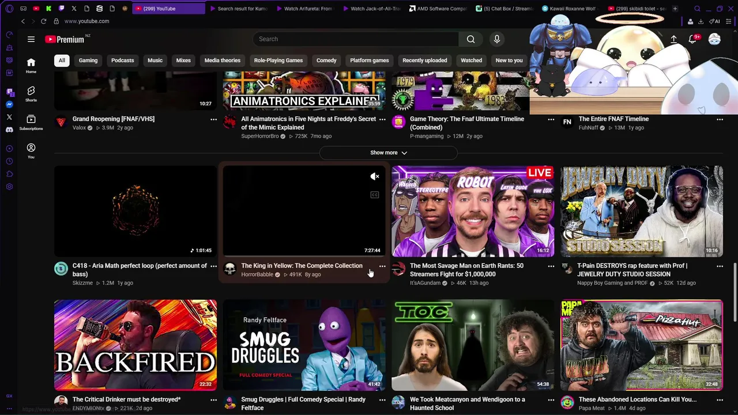Image resolution: width=738 pixels, height=415 pixels.
Task: Open HorrorBabble channel link
Action: click(257, 274)
